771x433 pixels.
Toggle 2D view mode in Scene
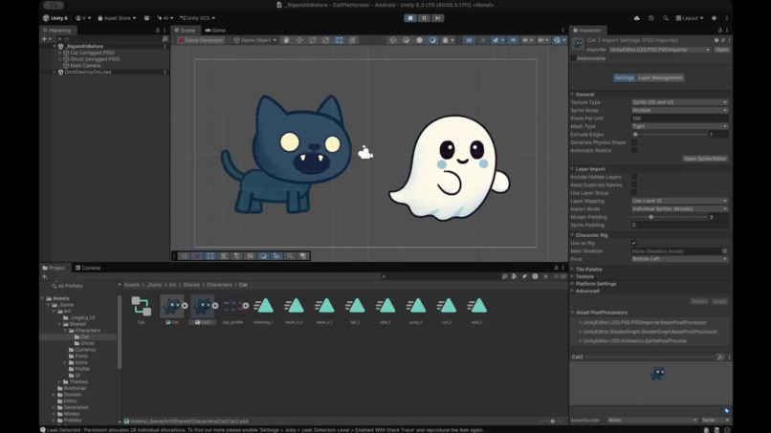tap(469, 40)
